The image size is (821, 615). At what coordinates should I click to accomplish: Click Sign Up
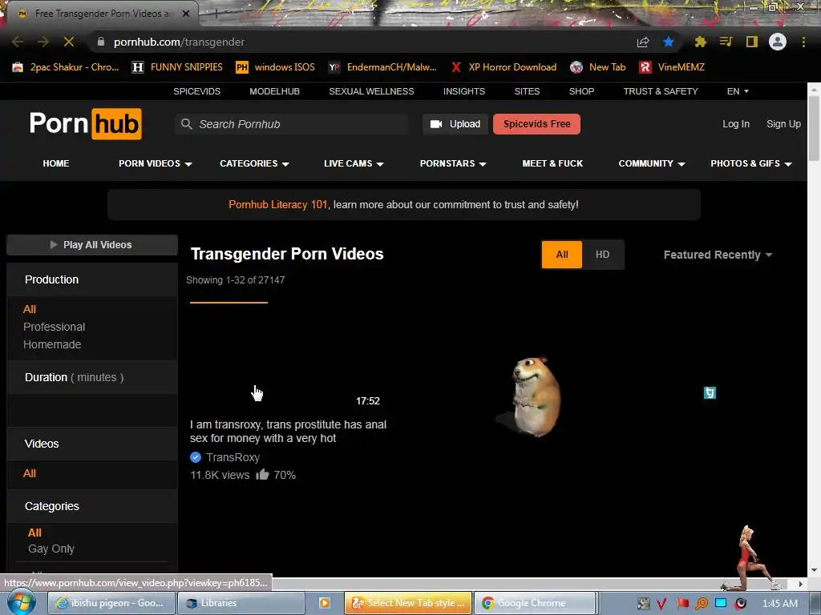click(x=783, y=124)
